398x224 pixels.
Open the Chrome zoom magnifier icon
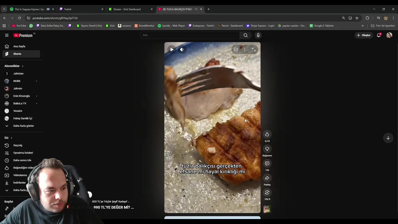pos(343,18)
